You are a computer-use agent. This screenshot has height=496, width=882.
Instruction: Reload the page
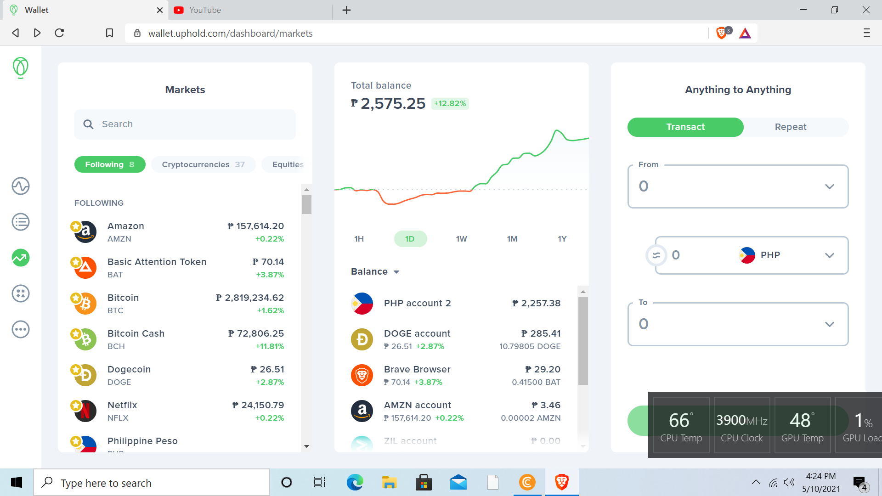pyautogui.click(x=59, y=33)
